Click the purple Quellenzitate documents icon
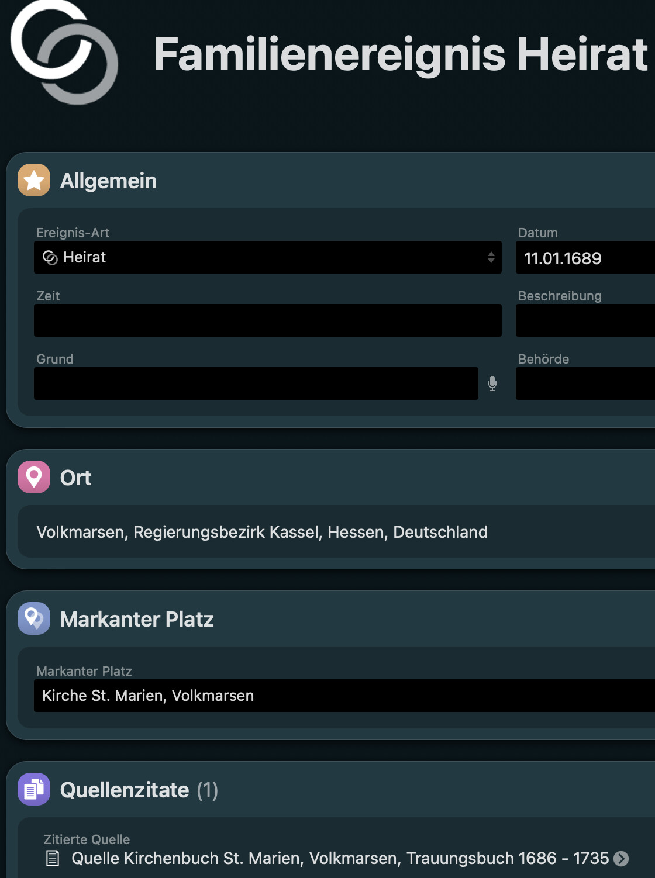The width and height of the screenshot is (655, 878). (34, 789)
